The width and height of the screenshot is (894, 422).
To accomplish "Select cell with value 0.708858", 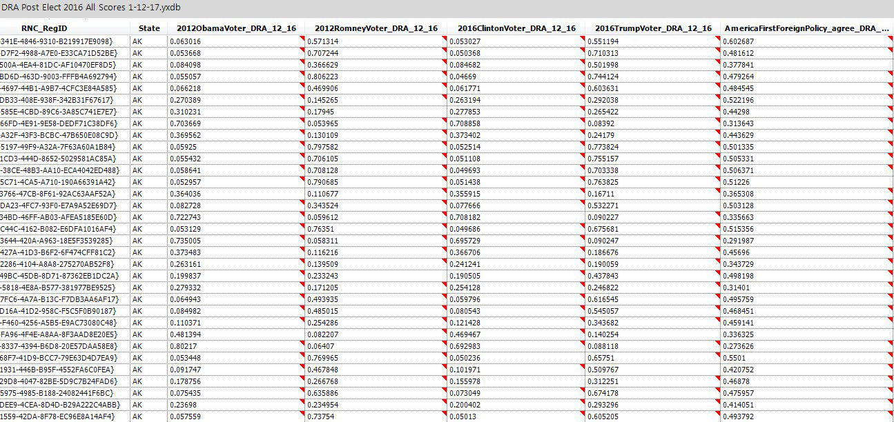I will tap(516, 123).
